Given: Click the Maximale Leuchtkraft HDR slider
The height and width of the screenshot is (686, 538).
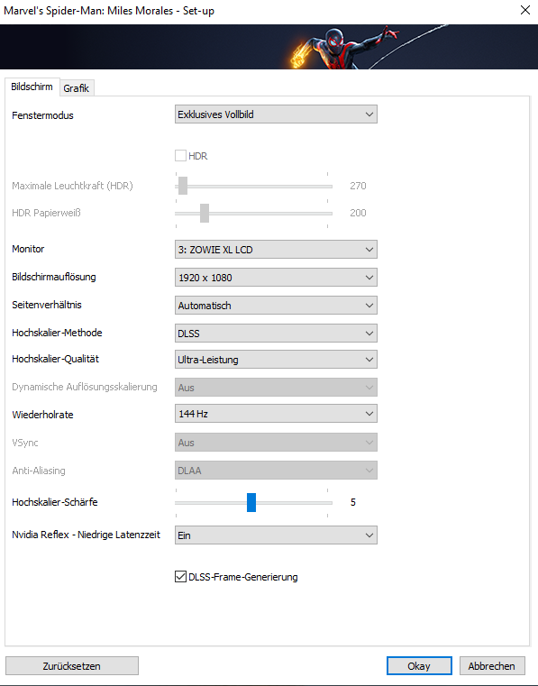Looking at the screenshot, I should pyautogui.click(x=254, y=186).
